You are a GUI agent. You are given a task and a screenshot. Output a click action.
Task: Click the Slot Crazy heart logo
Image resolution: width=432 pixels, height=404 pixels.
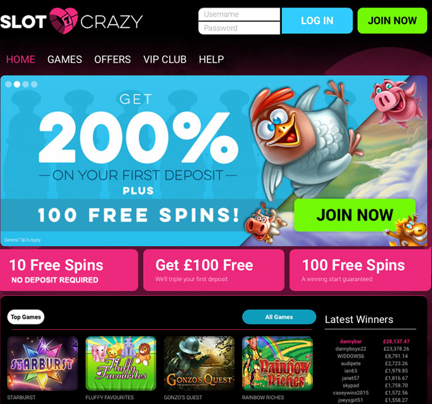(64, 20)
